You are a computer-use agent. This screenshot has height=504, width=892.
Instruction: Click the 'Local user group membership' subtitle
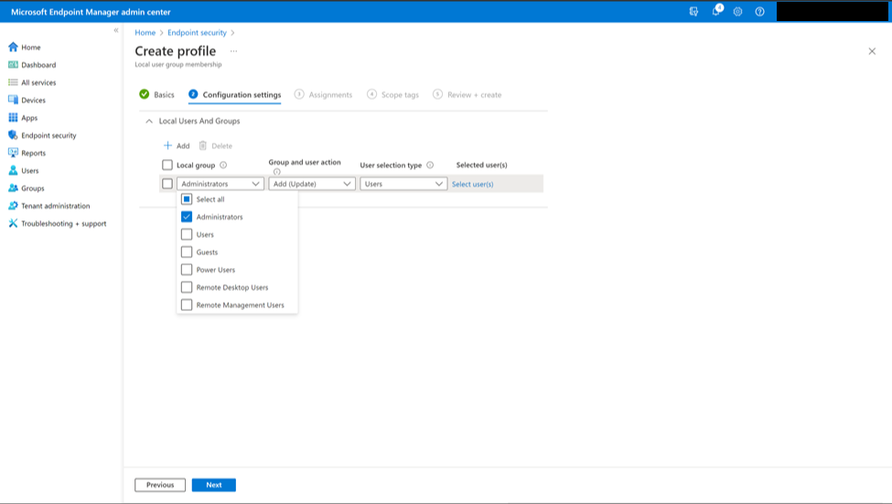(x=178, y=64)
